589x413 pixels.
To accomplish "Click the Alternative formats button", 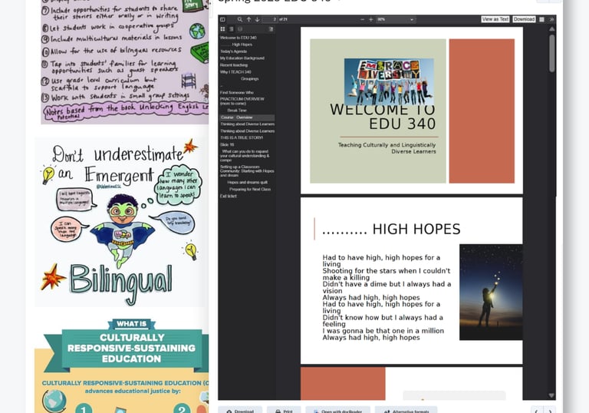I will (x=406, y=411).
